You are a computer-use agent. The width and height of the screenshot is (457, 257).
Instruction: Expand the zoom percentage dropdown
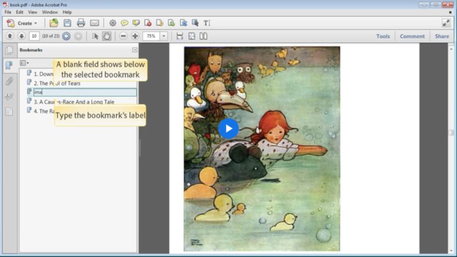pyautogui.click(x=164, y=36)
